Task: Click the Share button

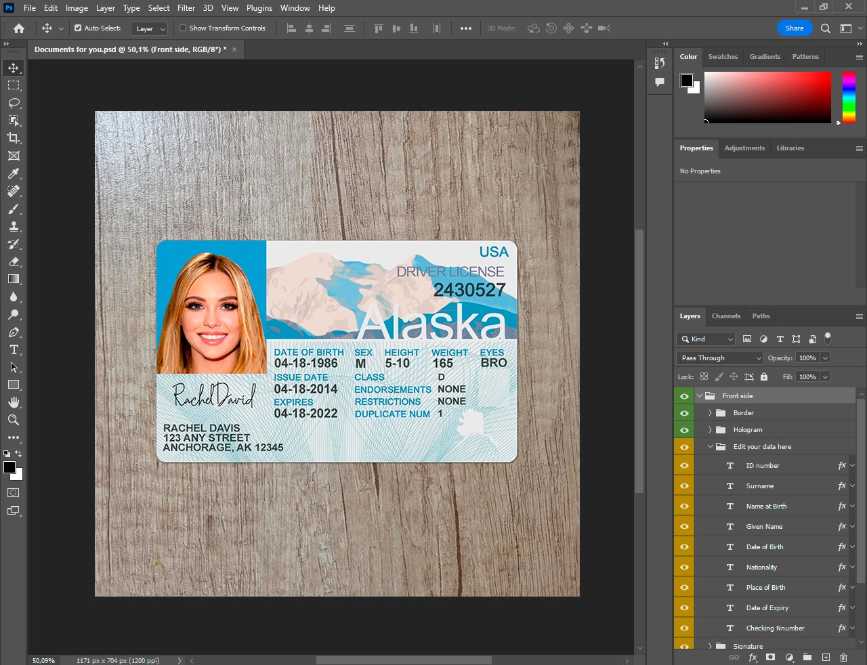Action: tap(794, 28)
